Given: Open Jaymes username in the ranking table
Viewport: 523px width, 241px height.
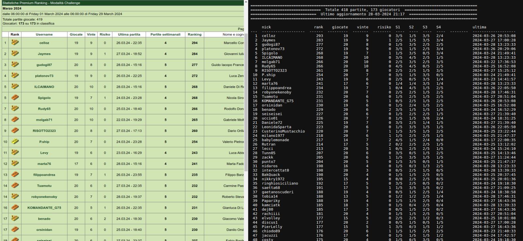Looking at the screenshot, I should [44, 54].
